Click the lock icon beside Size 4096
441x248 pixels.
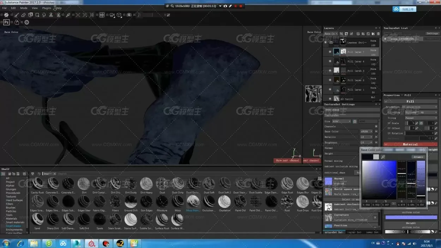355,122
